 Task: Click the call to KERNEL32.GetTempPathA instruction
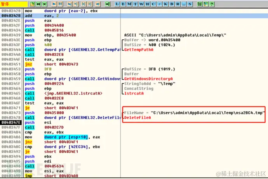pyautogui.click(x=73, y=50)
